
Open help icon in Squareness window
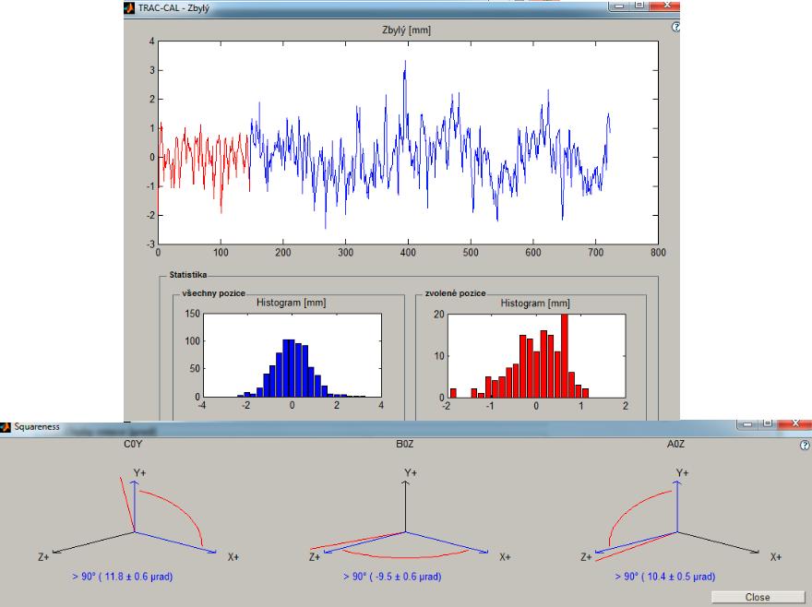tap(805, 446)
